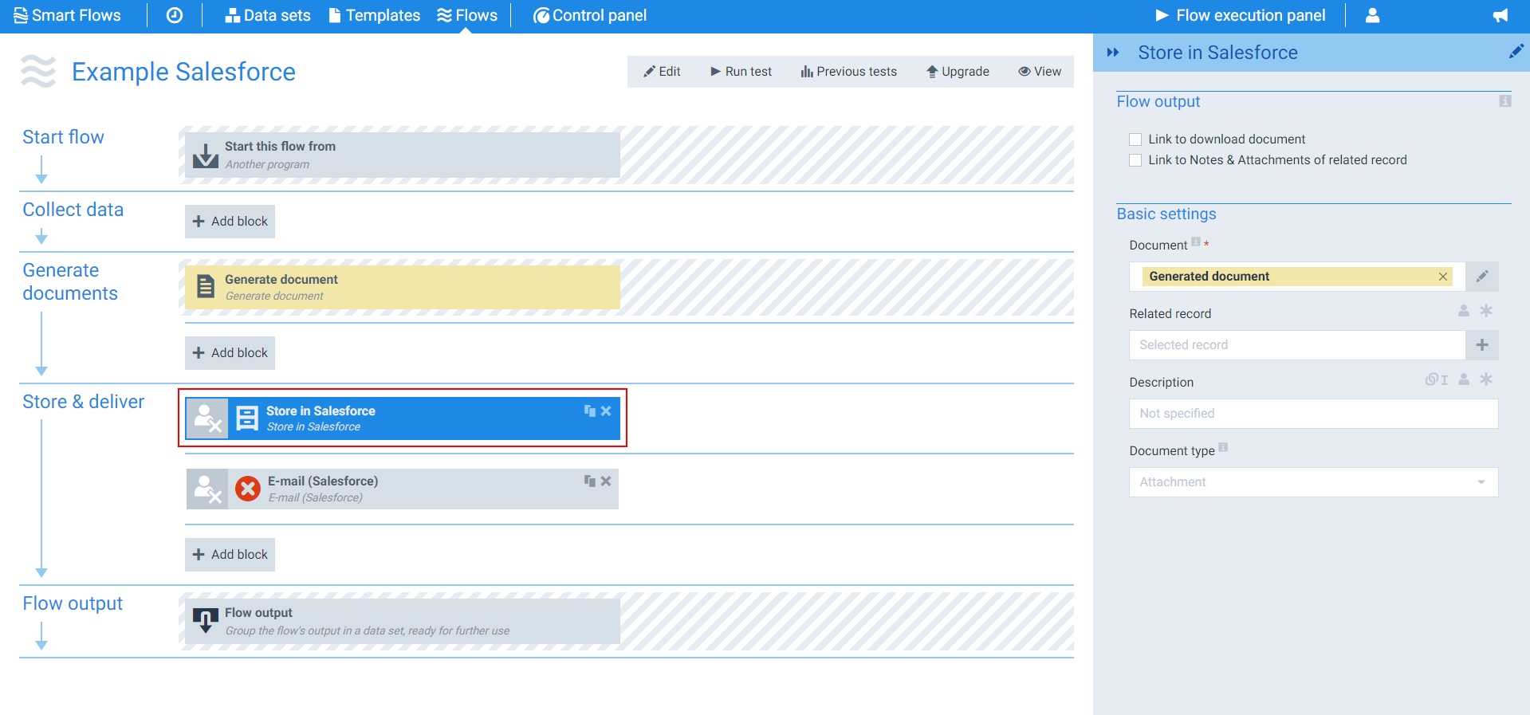Click the Run test button
The image size is (1530, 715).
click(741, 72)
